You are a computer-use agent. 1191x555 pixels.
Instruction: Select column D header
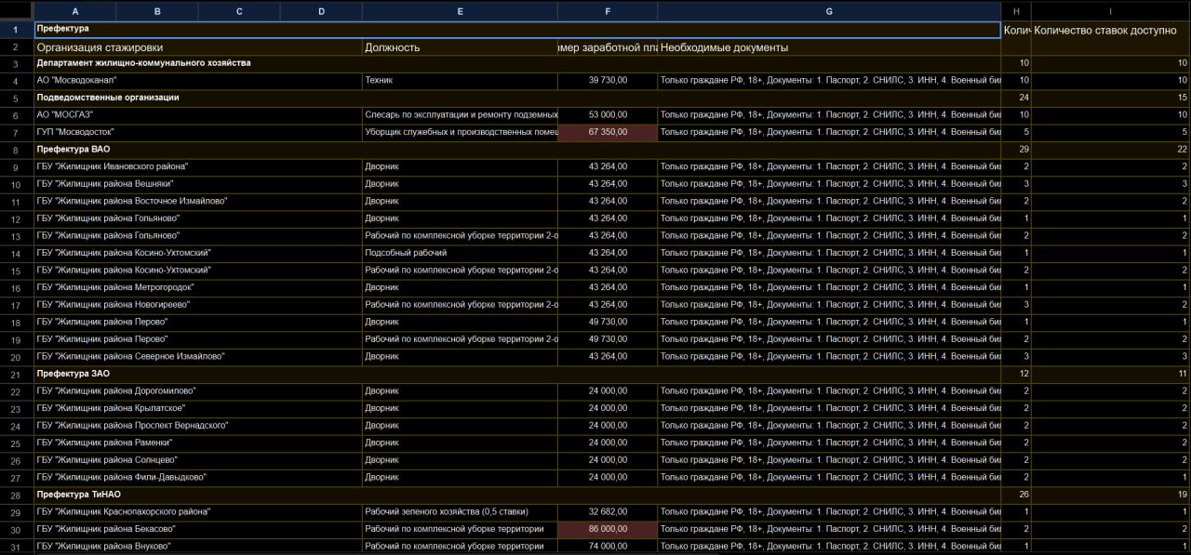[321, 11]
